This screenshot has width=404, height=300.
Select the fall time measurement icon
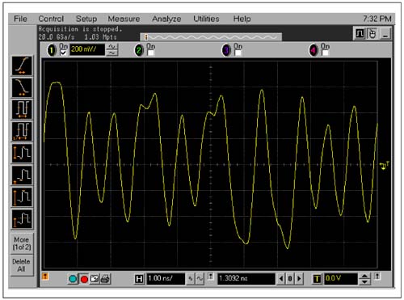[22, 87]
